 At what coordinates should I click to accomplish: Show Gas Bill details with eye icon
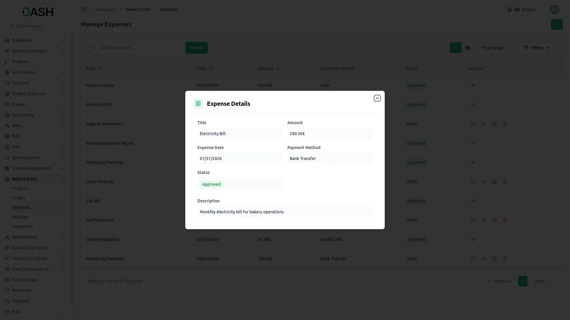tap(473, 201)
